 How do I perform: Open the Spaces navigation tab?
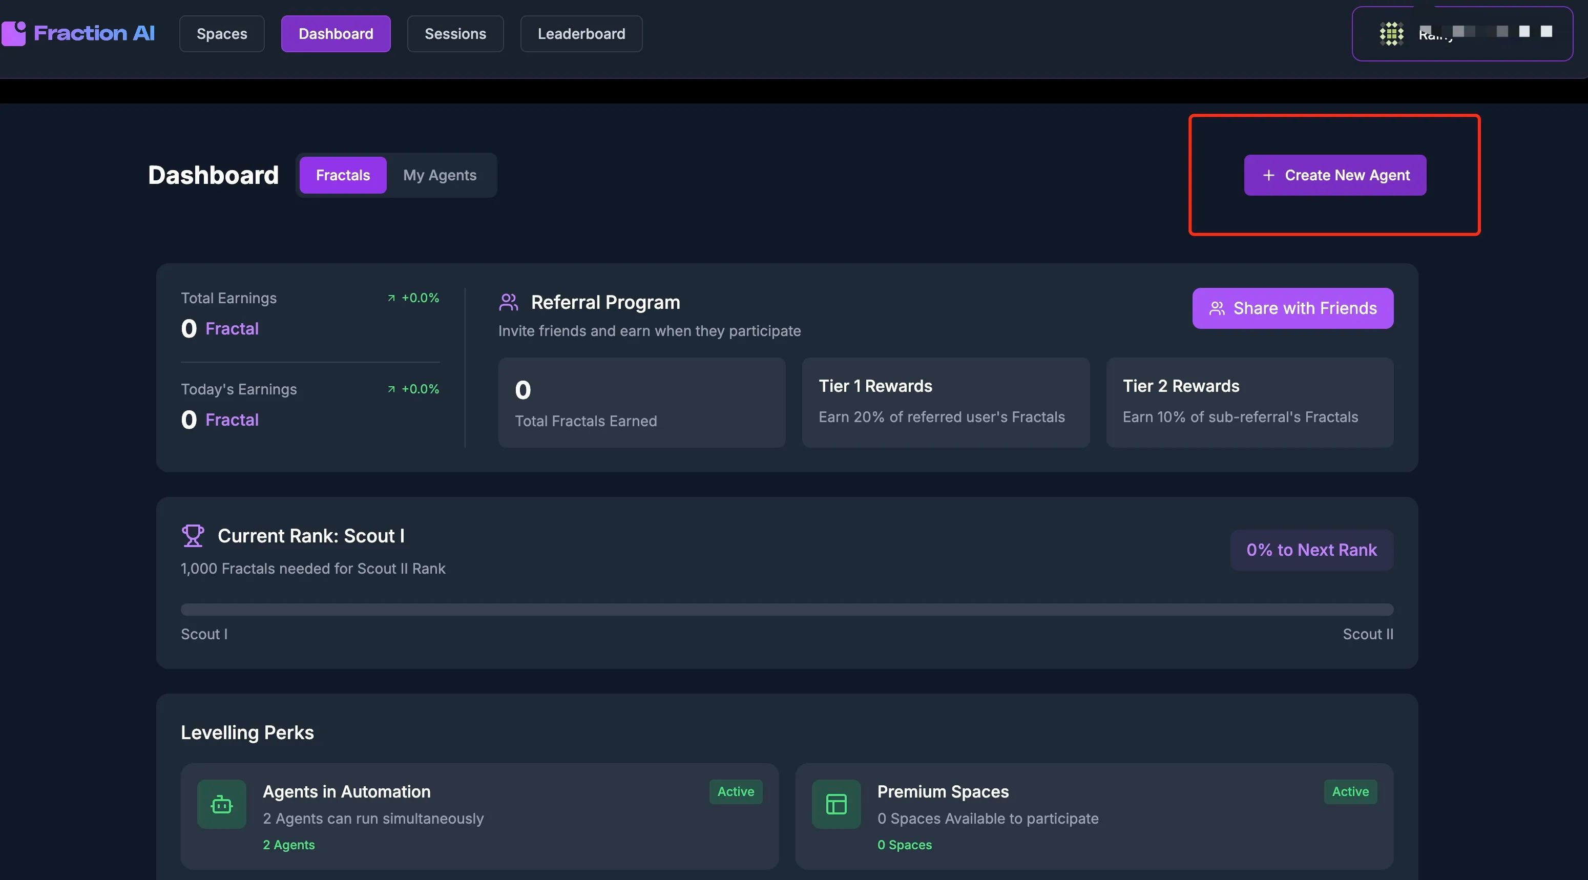tap(222, 34)
